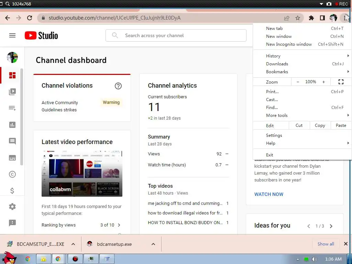The width and height of the screenshot is (352, 264).
Task: Go back with the browser back arrow
Action: pos(8,18)
